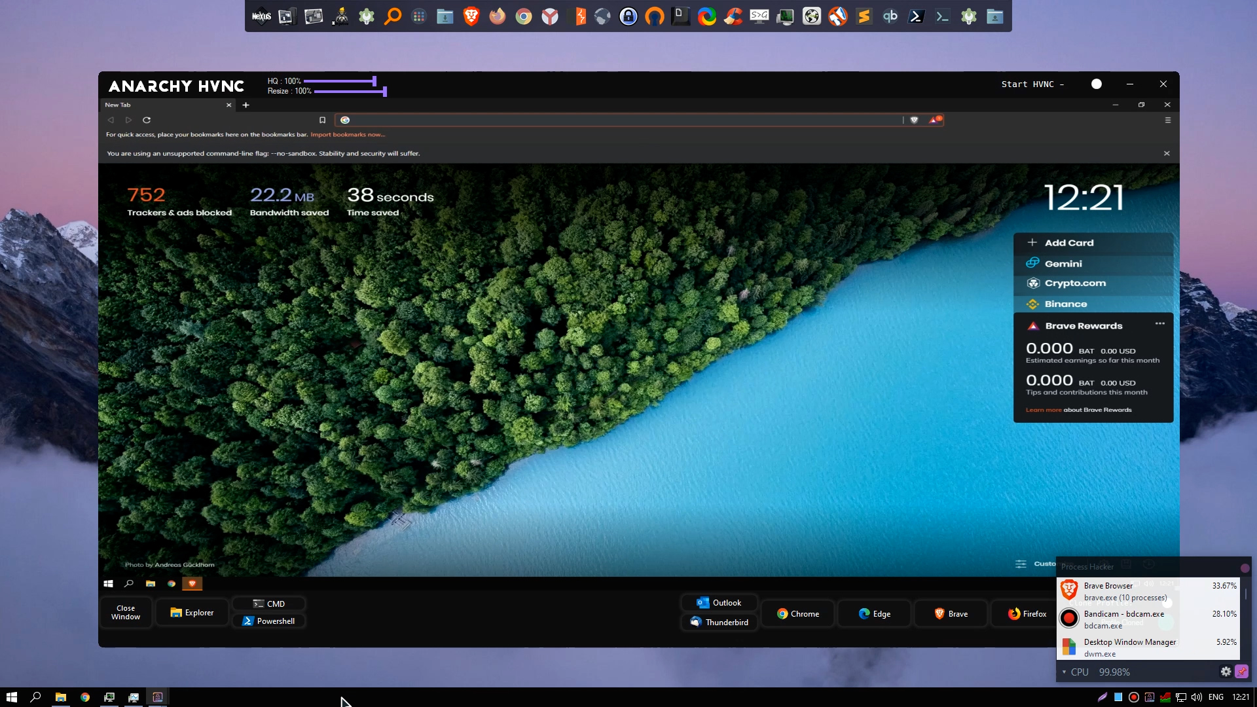The width and height of the screenshot is (1257, 707).
Task: Click the pink pin icon in Process Hacker popup
Action: tap(1241, 672)
